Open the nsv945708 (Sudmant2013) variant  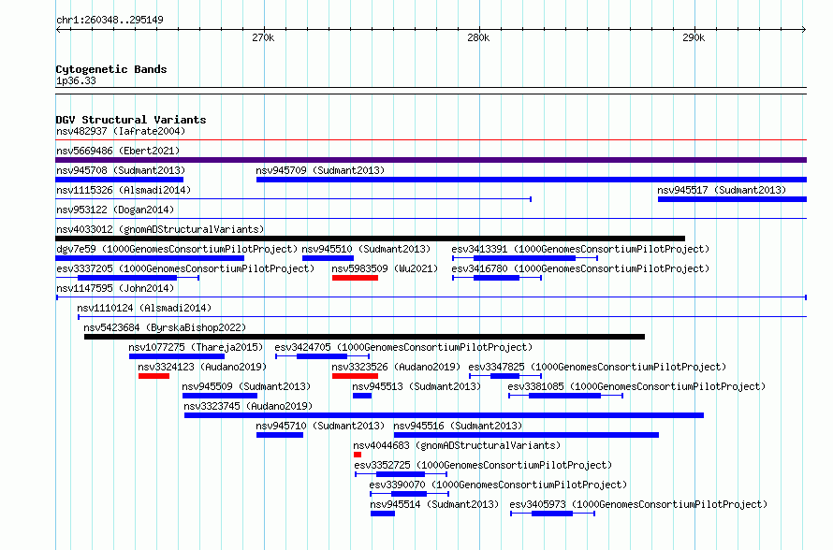pyautogui.click(x=121, y=170)
